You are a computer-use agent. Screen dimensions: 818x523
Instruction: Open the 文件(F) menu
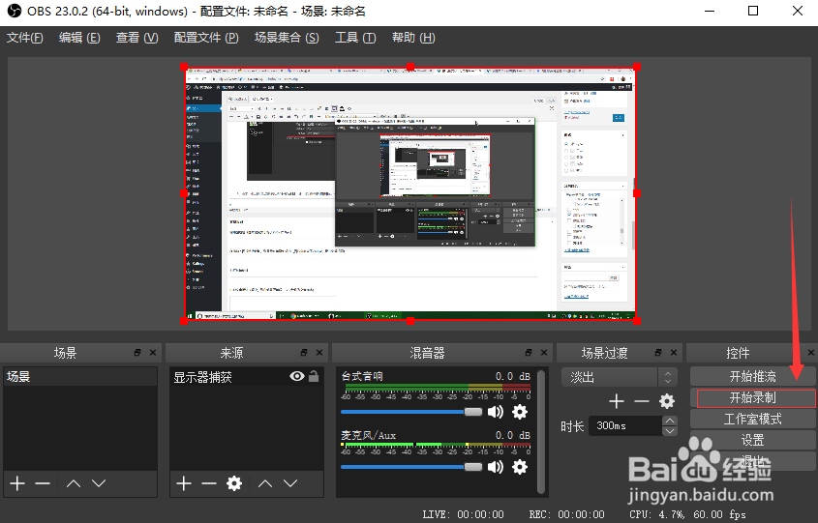(x=24, y=38)
